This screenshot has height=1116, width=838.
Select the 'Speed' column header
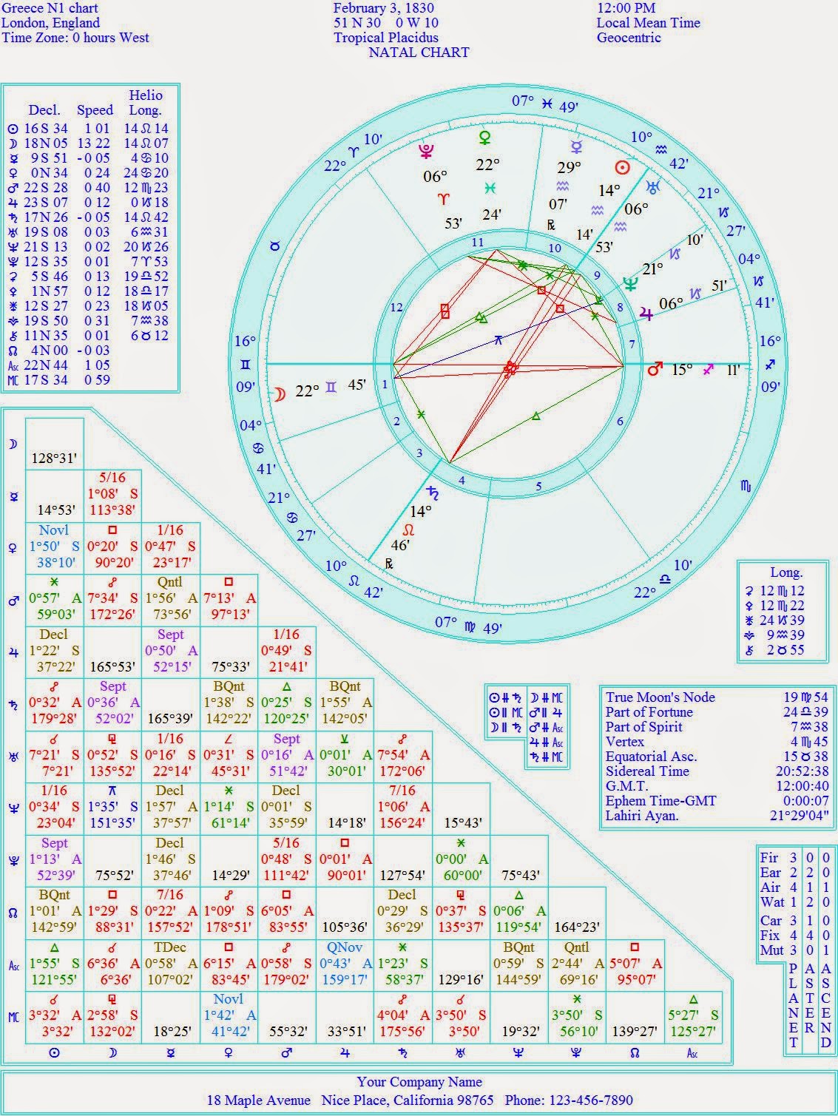coord(95,109)
